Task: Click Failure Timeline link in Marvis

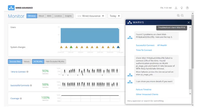Action: [x=144, y=90]
